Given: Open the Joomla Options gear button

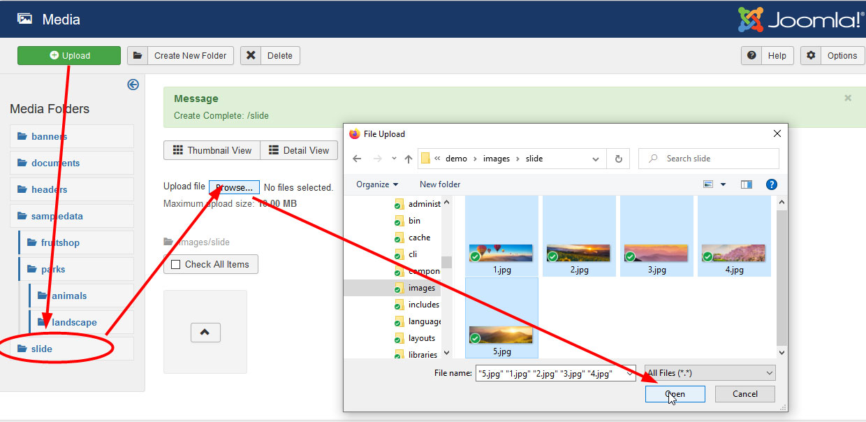Looking at the screenshot, I should 832,56.
